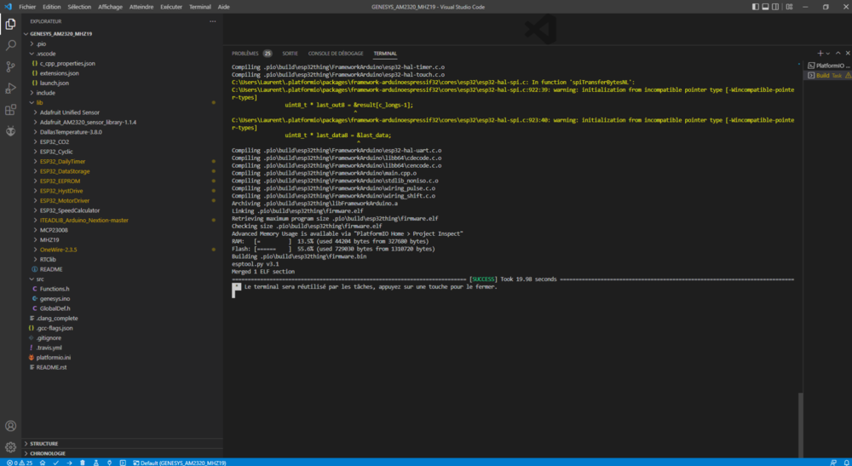
Task: Open the Extensions view
Action: coord(10,110)
